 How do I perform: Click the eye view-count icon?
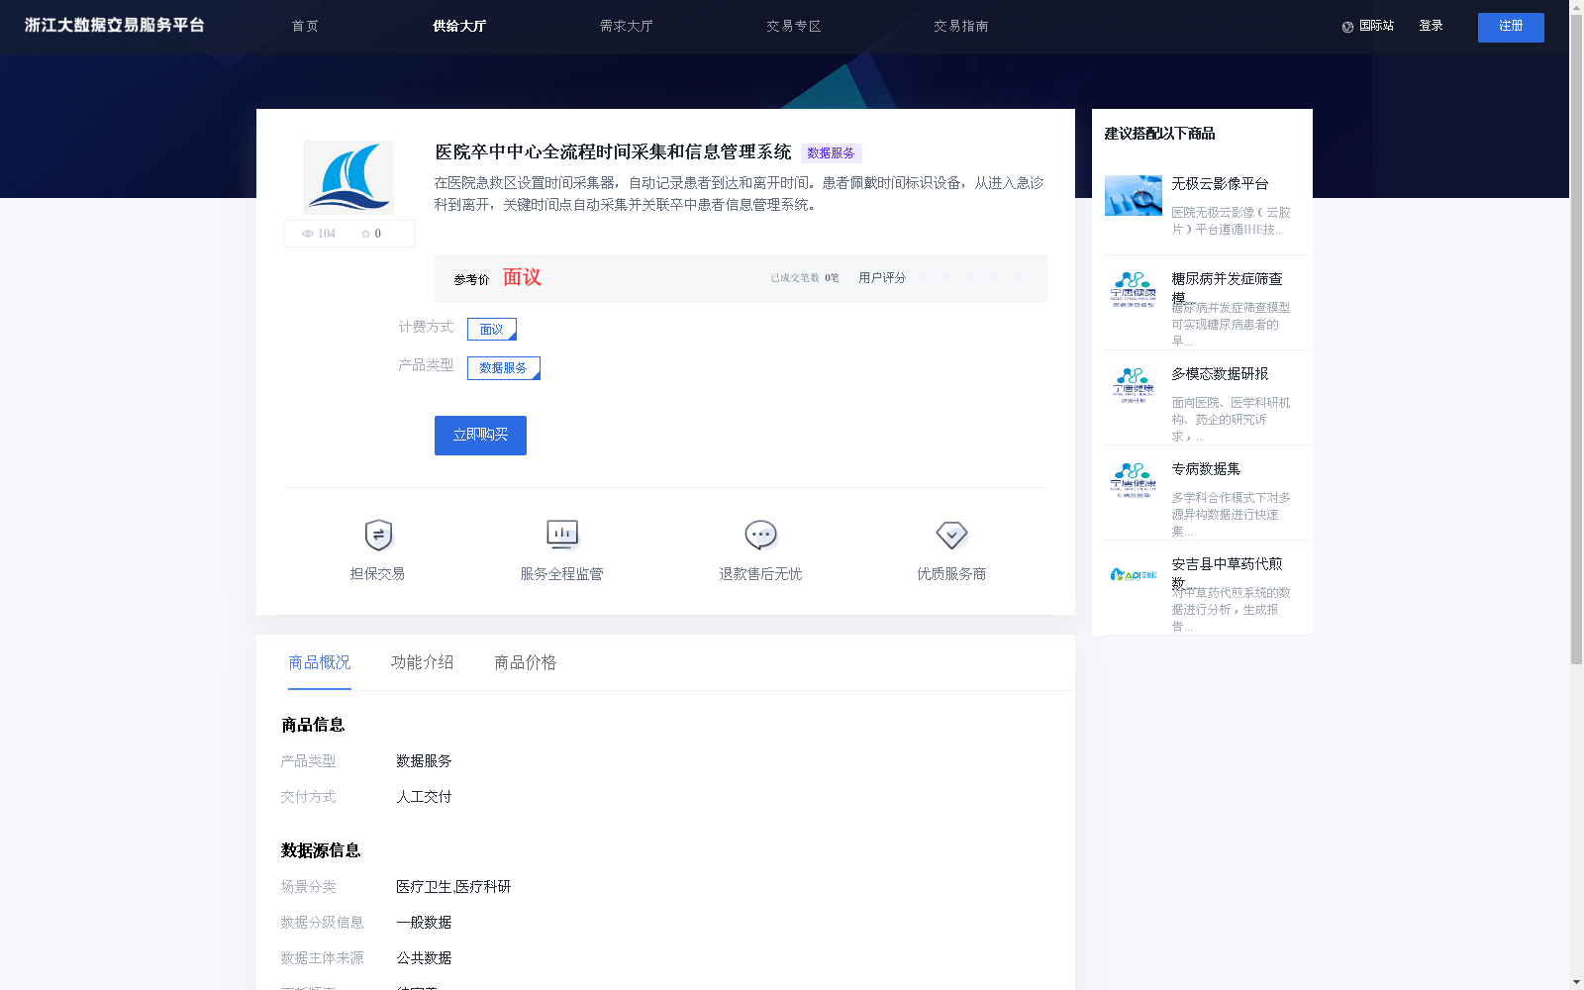pyautogui.click(x=308, y=234)
